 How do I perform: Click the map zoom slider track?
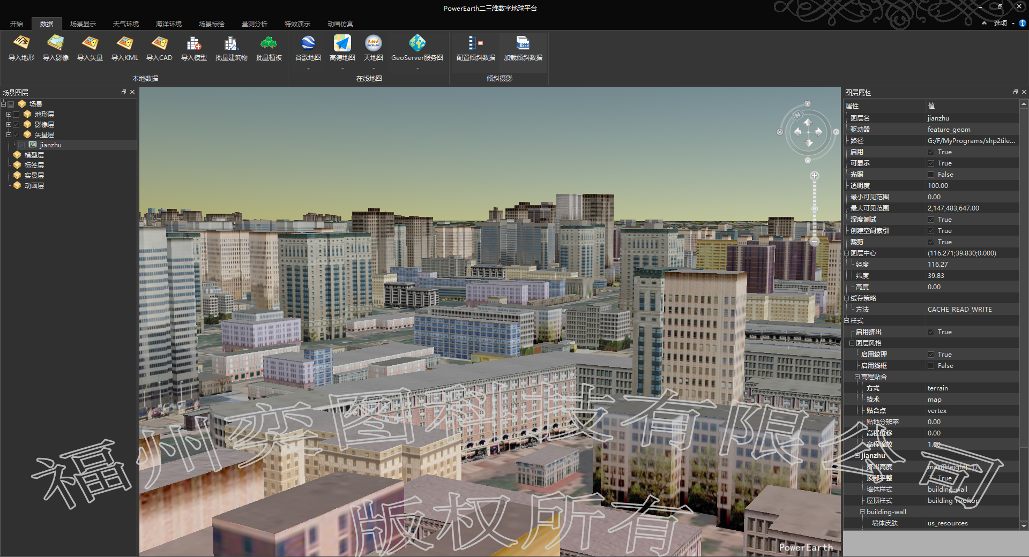815,209
